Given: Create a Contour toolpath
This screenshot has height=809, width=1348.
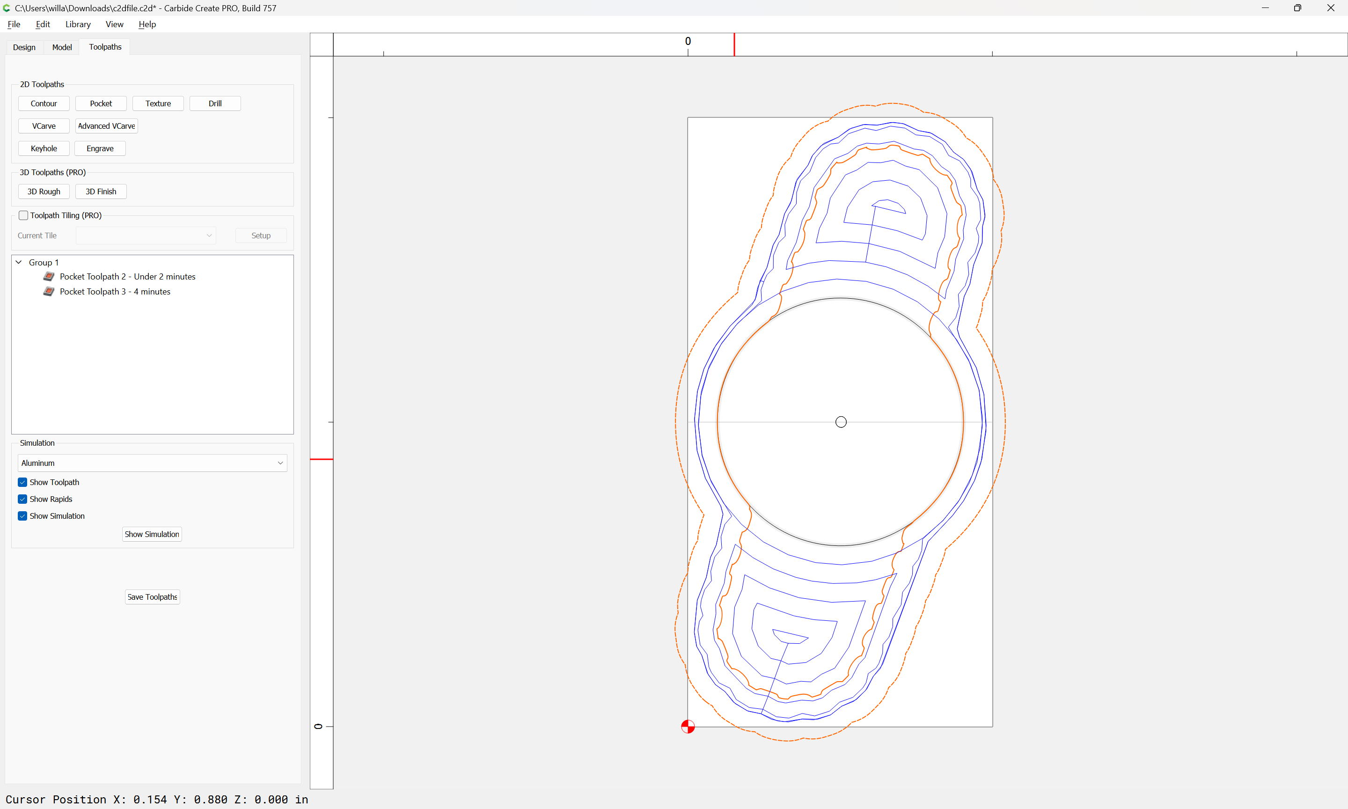Looking at the screenshot, I should 44,103.
